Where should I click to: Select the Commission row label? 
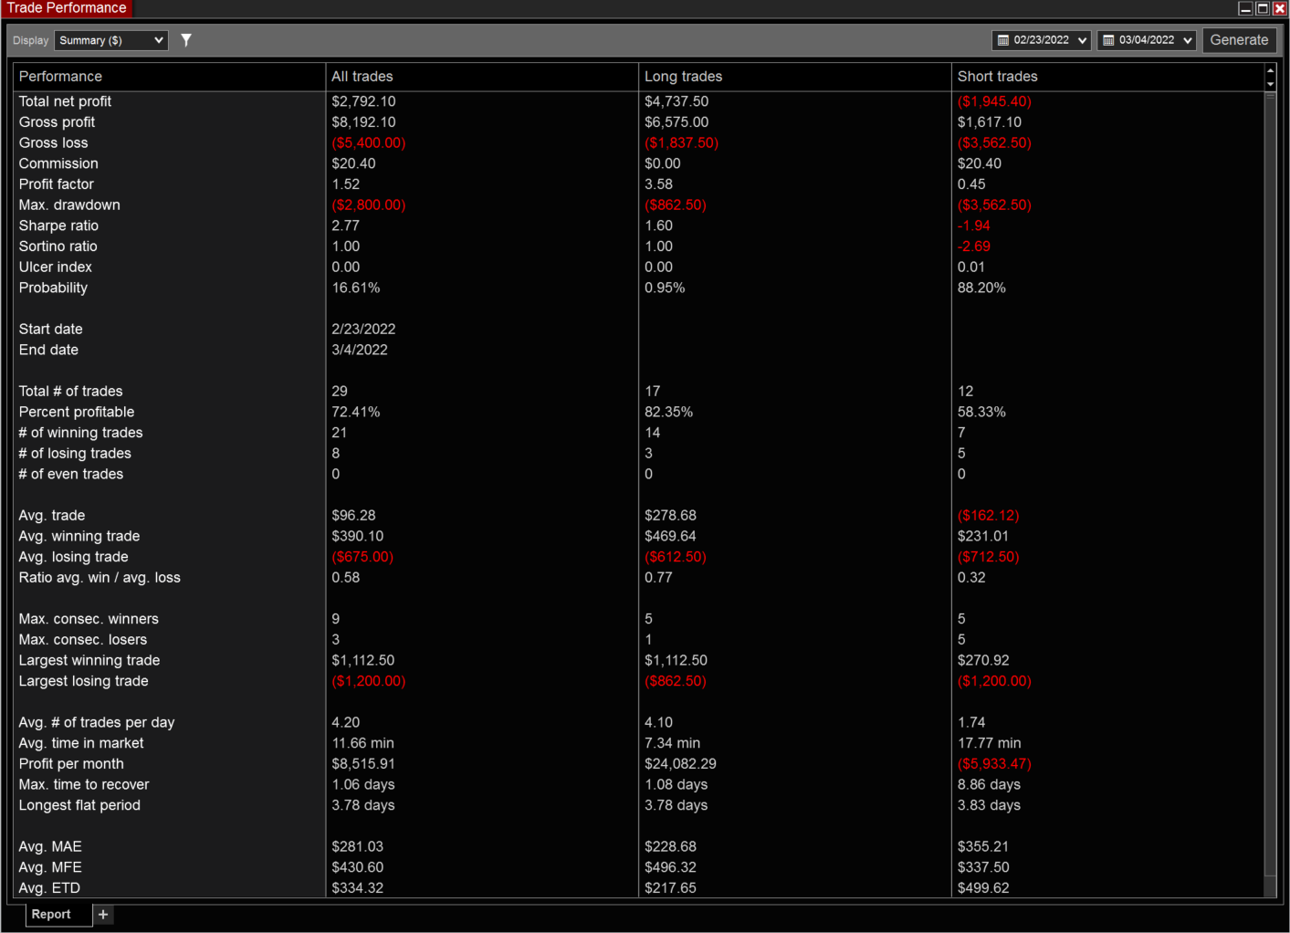click(58, 163)
